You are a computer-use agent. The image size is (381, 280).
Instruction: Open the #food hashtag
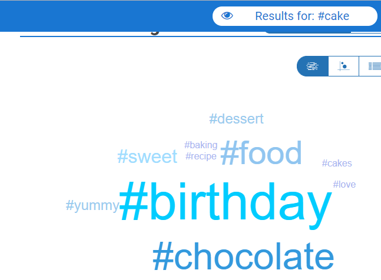(261, 153)
